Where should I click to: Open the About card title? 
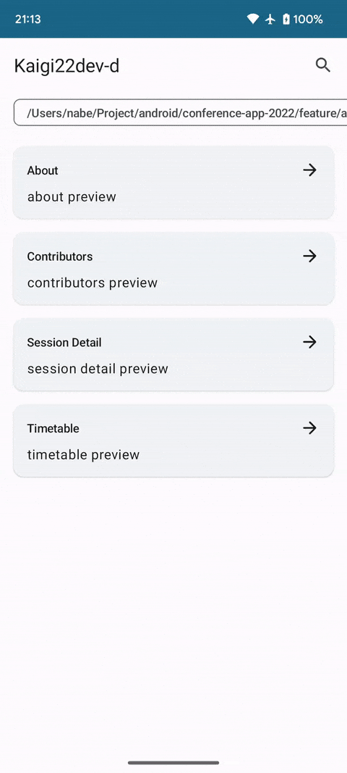click(x=43, y=170)
